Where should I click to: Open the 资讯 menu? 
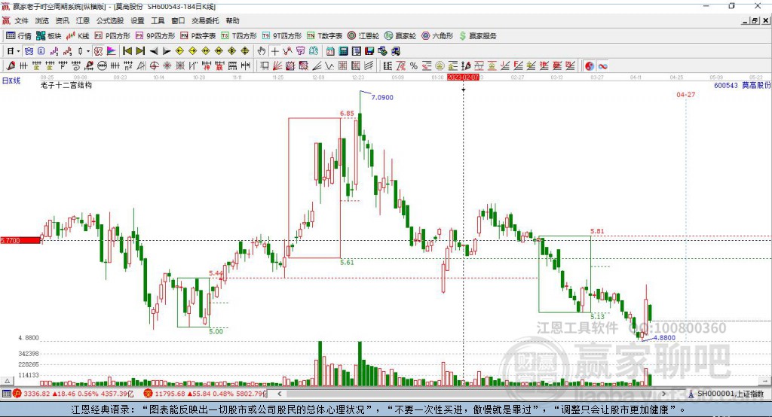coord(62,20)
